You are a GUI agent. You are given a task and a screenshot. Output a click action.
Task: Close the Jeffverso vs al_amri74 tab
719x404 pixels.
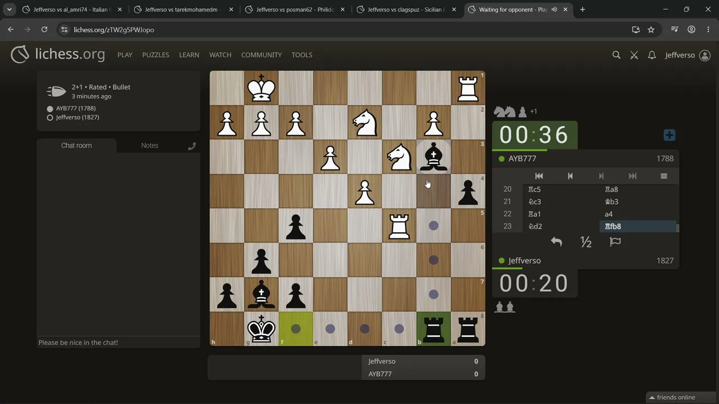[119, 10]
